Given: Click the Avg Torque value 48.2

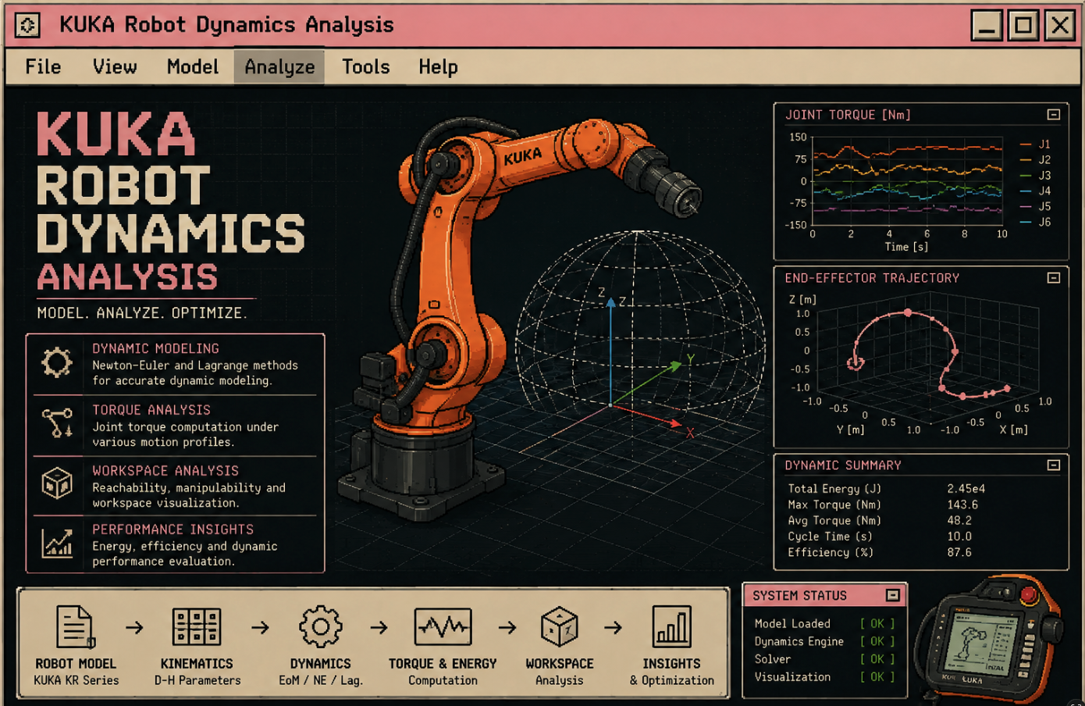Looking at the screenshot, I should click(x=959, y=521).
